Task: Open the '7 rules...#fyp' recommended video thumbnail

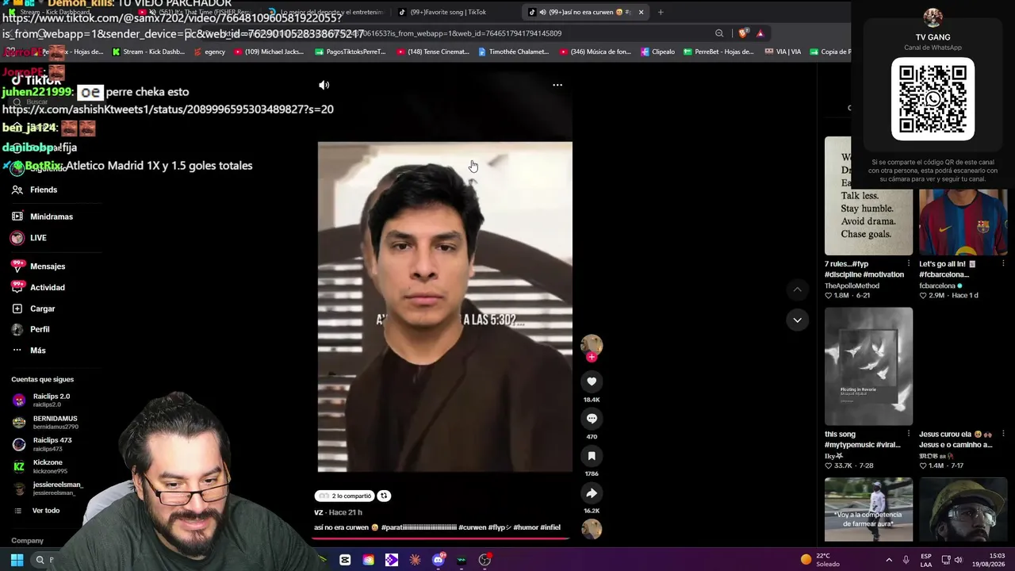Action: pyautogui.click(x=868, y=196)
